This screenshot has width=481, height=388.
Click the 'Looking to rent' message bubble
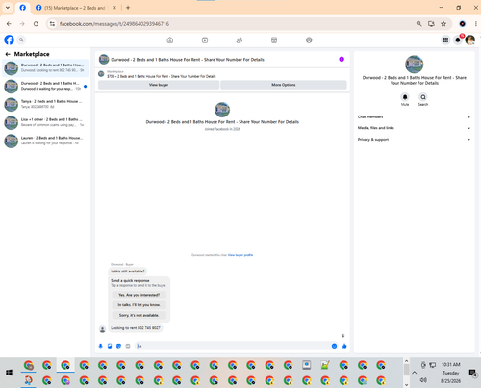pyautogui.click(x=136, y=328)
